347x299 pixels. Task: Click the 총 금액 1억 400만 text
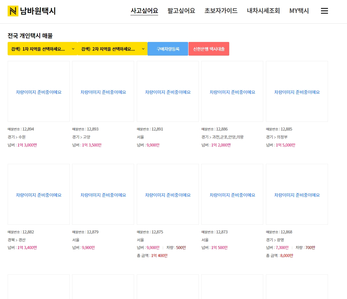(152, 255)
